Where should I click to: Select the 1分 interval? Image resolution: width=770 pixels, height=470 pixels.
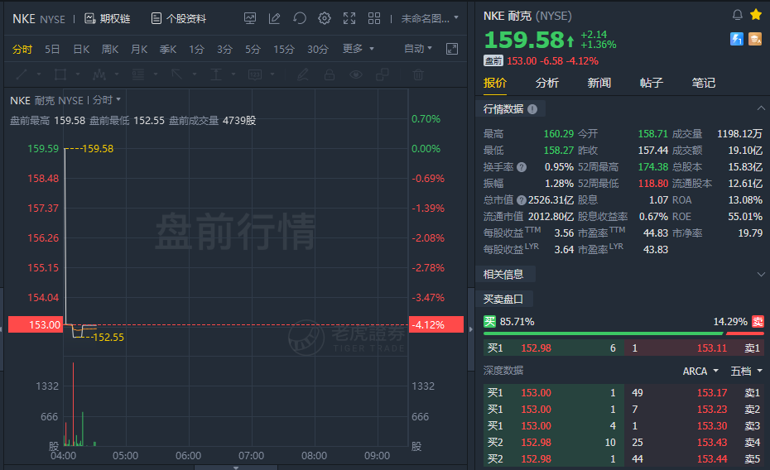[x=196, y=49]
